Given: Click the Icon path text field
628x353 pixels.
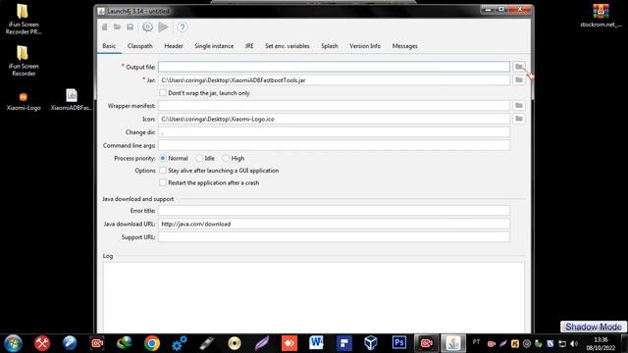Looking at the screenshot, I should coord(334,119).
